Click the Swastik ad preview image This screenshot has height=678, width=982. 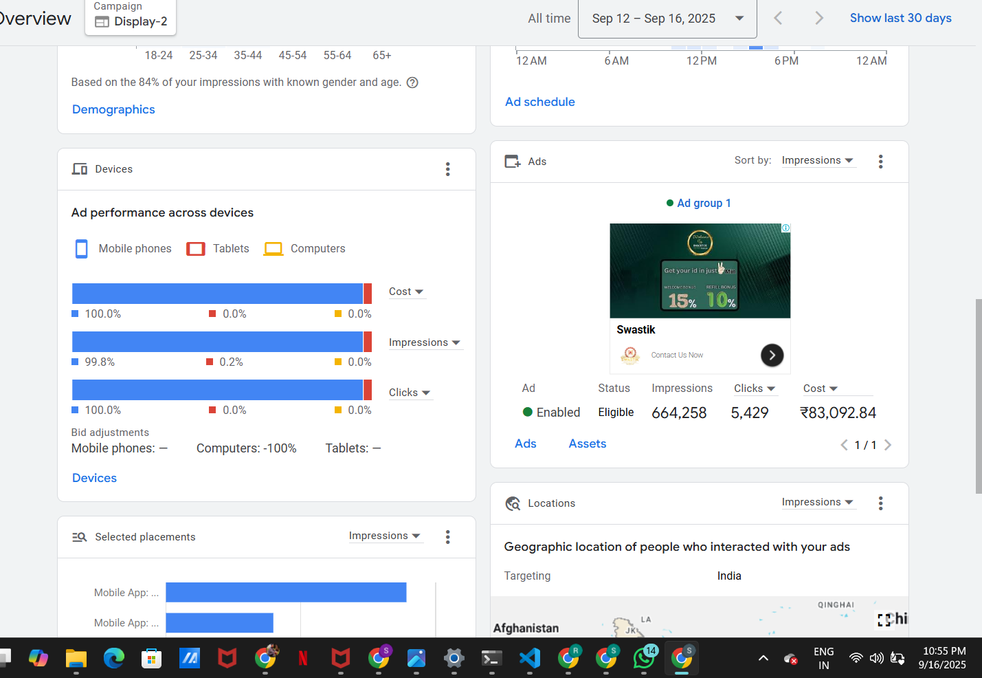coord(700,271)
